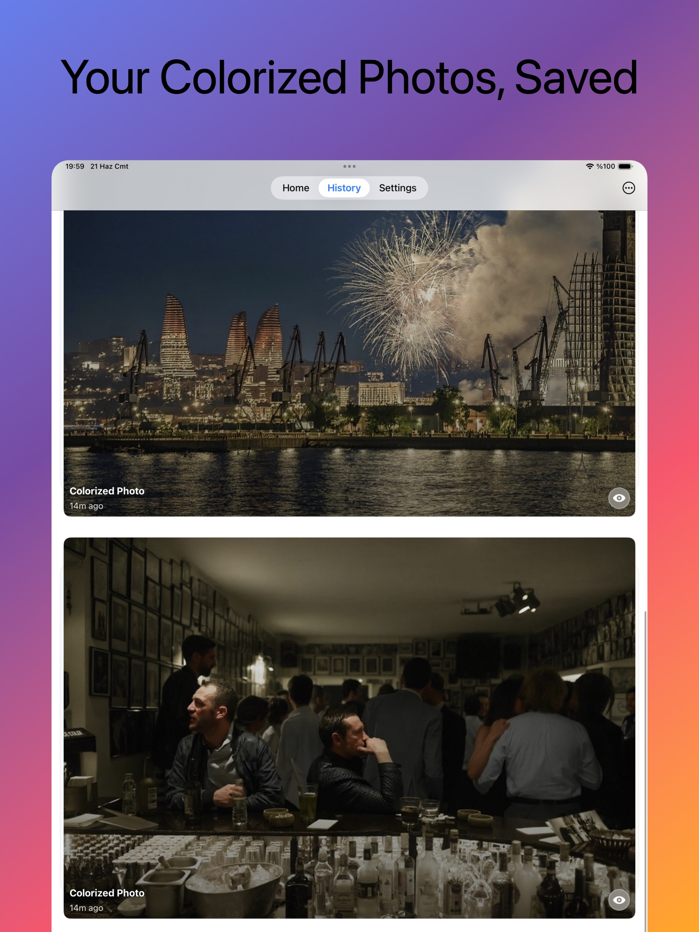
Task: View the fireworks photo via eye icon
Action: [618, 498]
